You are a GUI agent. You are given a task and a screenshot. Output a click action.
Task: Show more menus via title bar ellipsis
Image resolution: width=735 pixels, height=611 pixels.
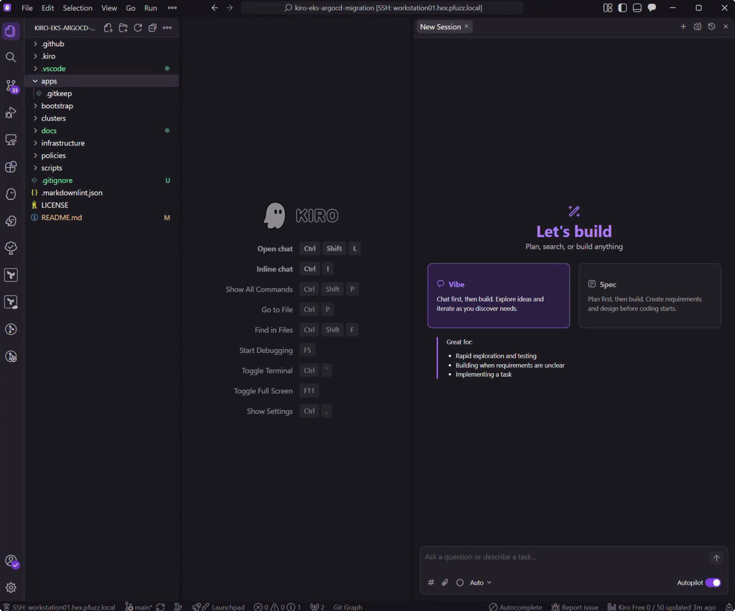[172, 8]
